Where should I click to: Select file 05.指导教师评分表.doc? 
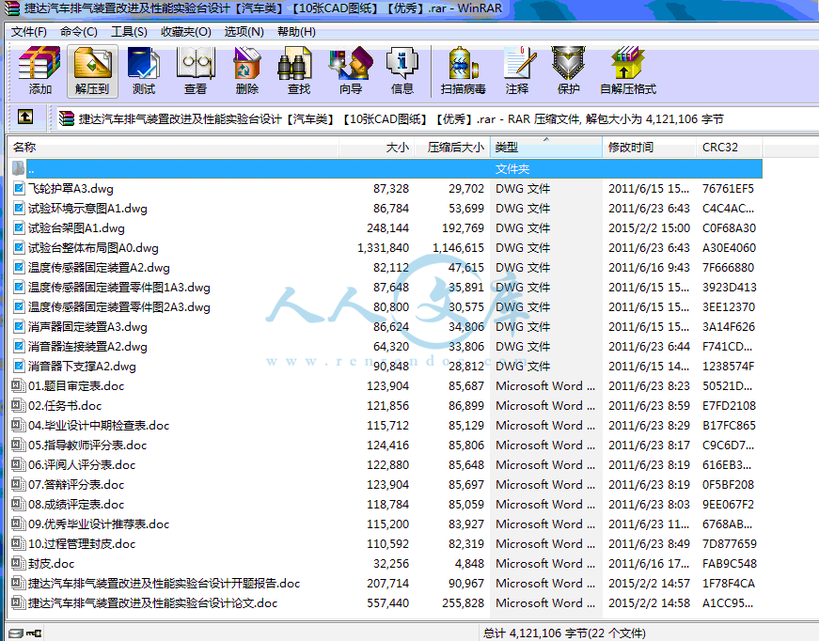pos(87,446)
